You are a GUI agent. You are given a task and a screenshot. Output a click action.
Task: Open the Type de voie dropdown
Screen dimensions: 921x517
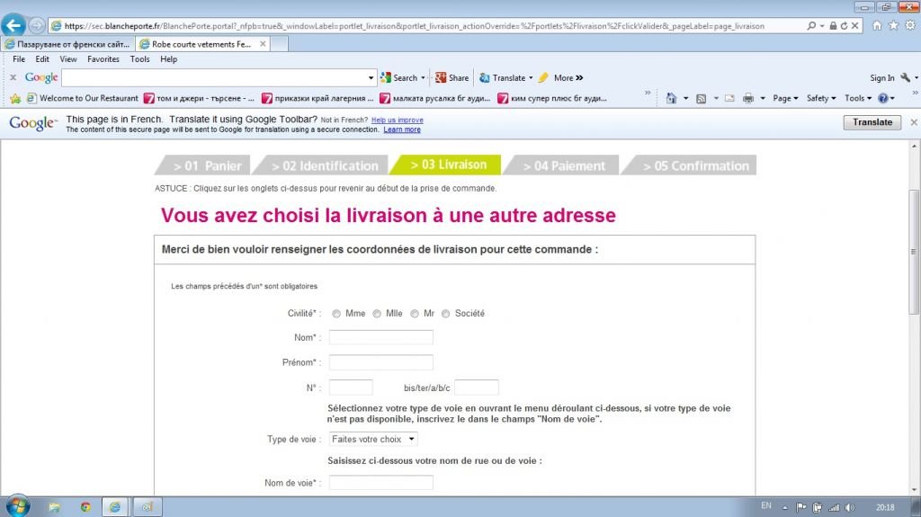pyautogui.click(x=373, y=439)
